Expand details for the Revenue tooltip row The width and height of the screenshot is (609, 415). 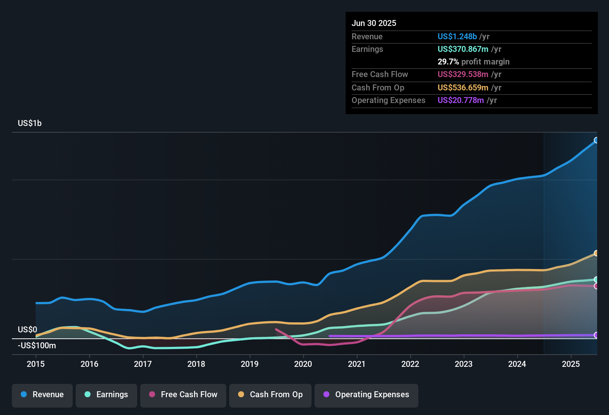click(471, 36)
